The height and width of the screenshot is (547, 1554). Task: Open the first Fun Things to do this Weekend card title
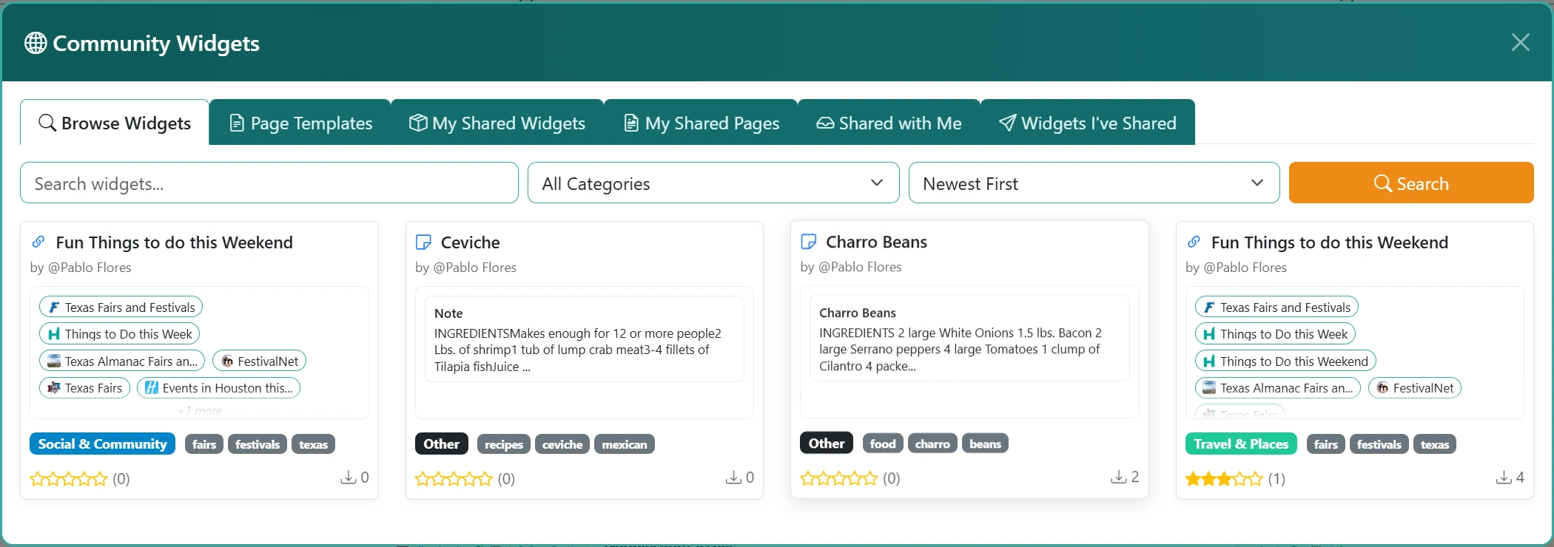tap(175, 242)
